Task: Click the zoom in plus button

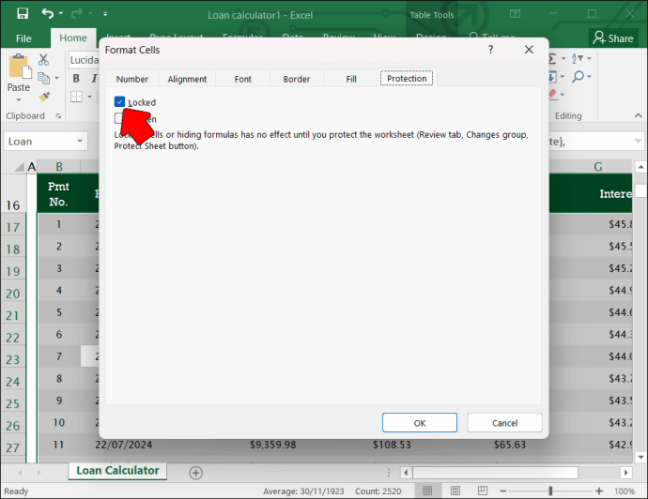Action: pyautogui.click(x=599, y=491)
